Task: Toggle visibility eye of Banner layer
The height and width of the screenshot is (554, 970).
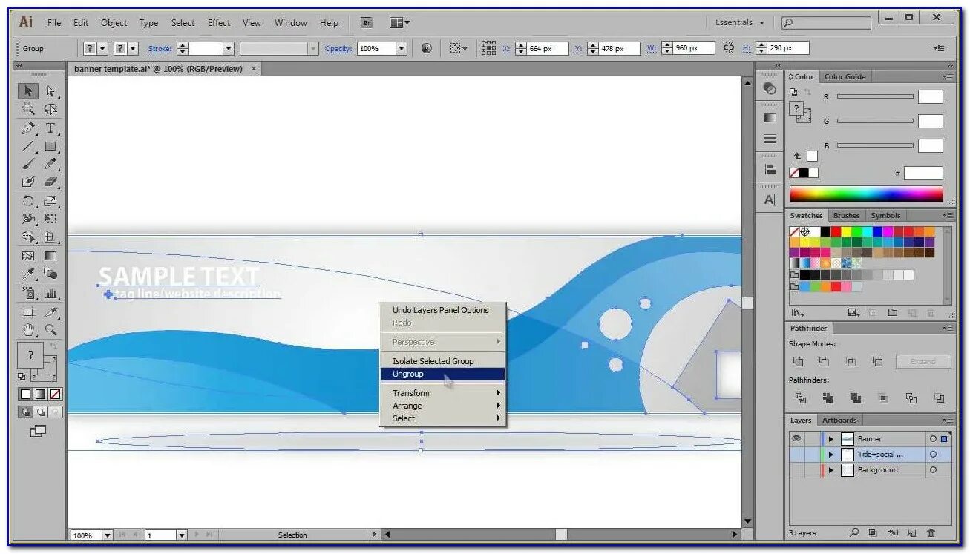Action: [x=796, y=438]
